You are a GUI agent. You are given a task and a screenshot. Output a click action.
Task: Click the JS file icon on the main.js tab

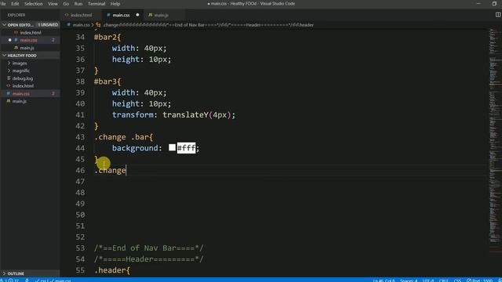click(150, 15)
